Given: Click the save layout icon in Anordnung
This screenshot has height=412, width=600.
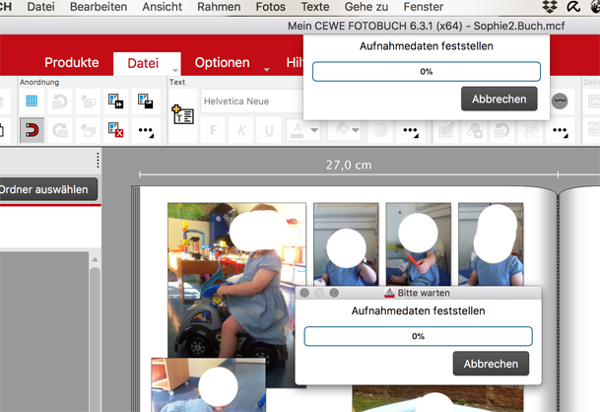Looking at the screenshot, I should click(x=146, y=102).
